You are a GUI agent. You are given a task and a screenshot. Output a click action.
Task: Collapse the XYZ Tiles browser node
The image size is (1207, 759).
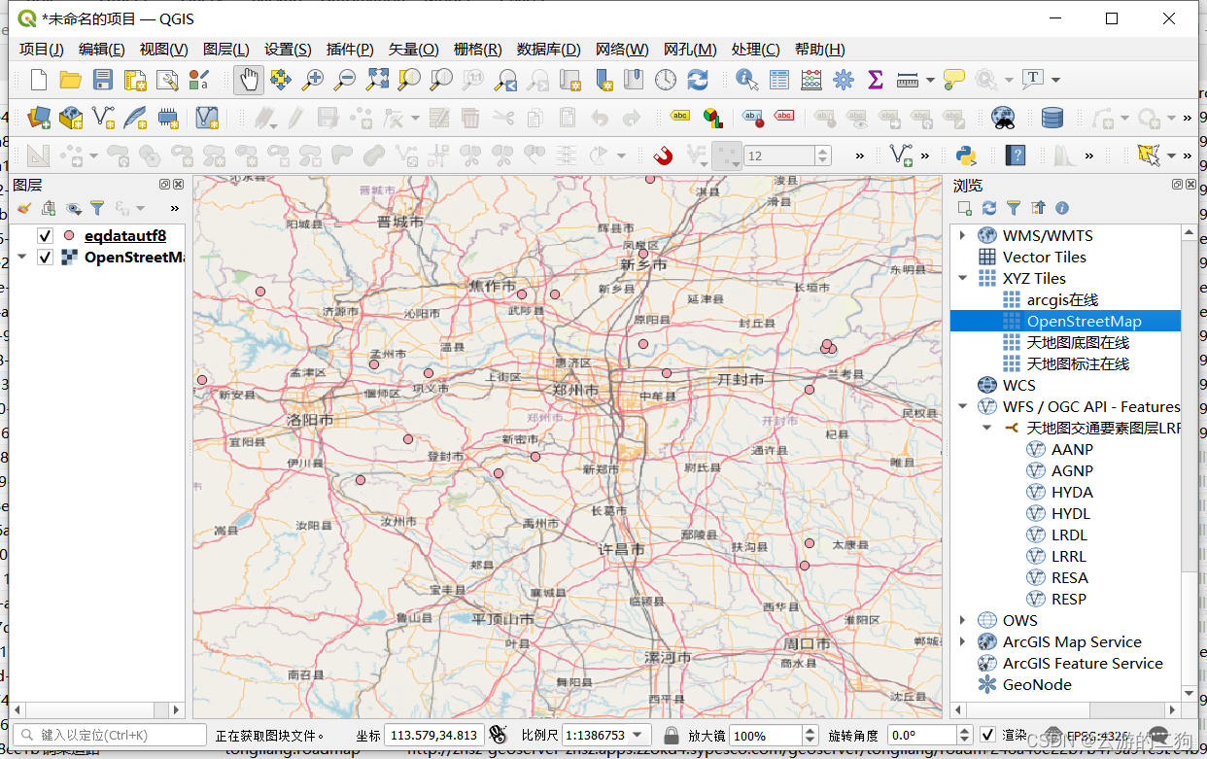coord(963,278)
